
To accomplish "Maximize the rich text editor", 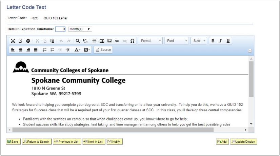I will (x=13, y=41).
